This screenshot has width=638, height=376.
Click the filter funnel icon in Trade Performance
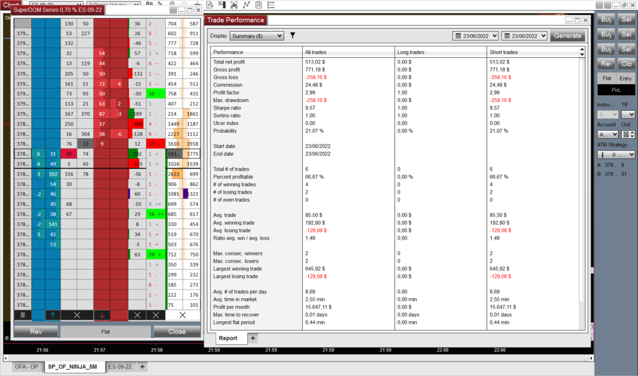point(293,35)
